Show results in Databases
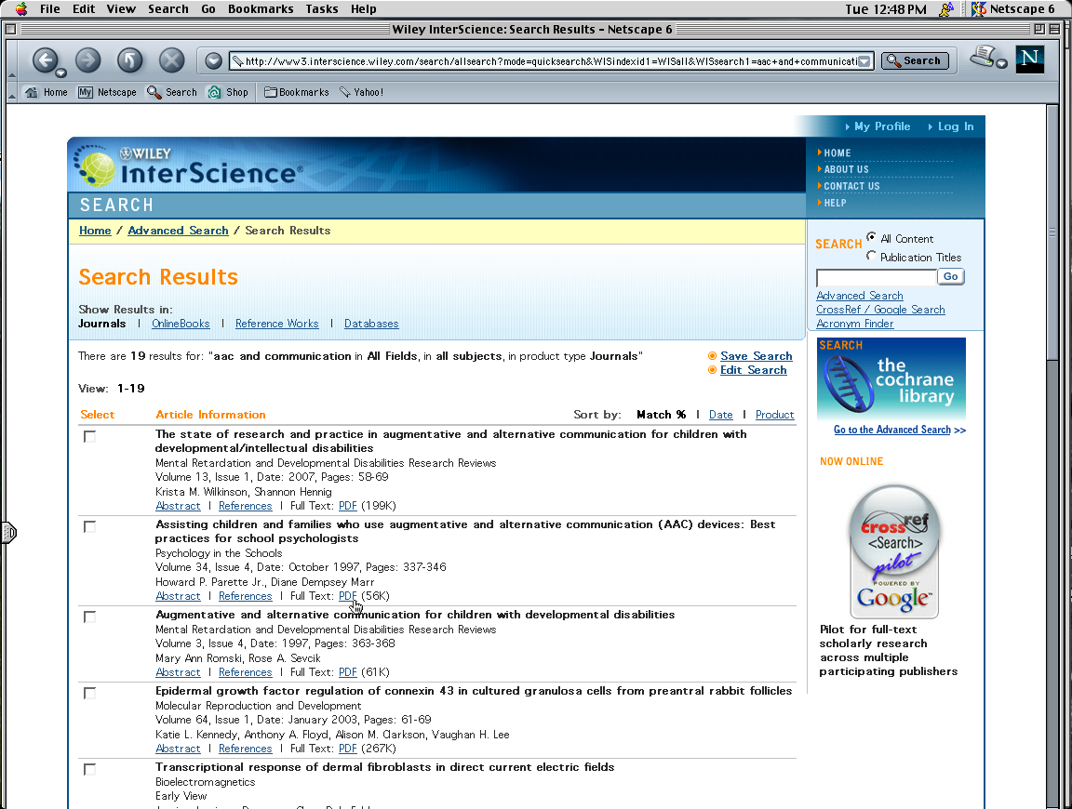The image size is (1072, 809). coord(371,324)
